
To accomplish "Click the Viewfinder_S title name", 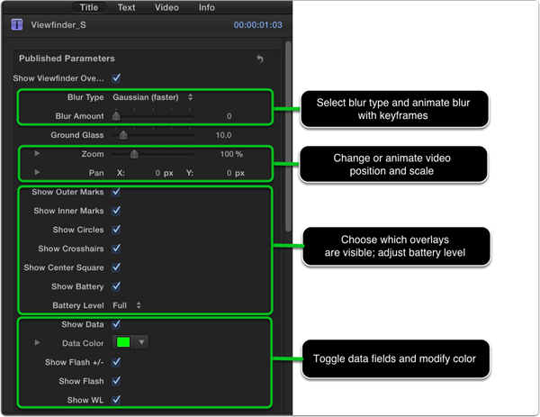I will pos(58,25).
